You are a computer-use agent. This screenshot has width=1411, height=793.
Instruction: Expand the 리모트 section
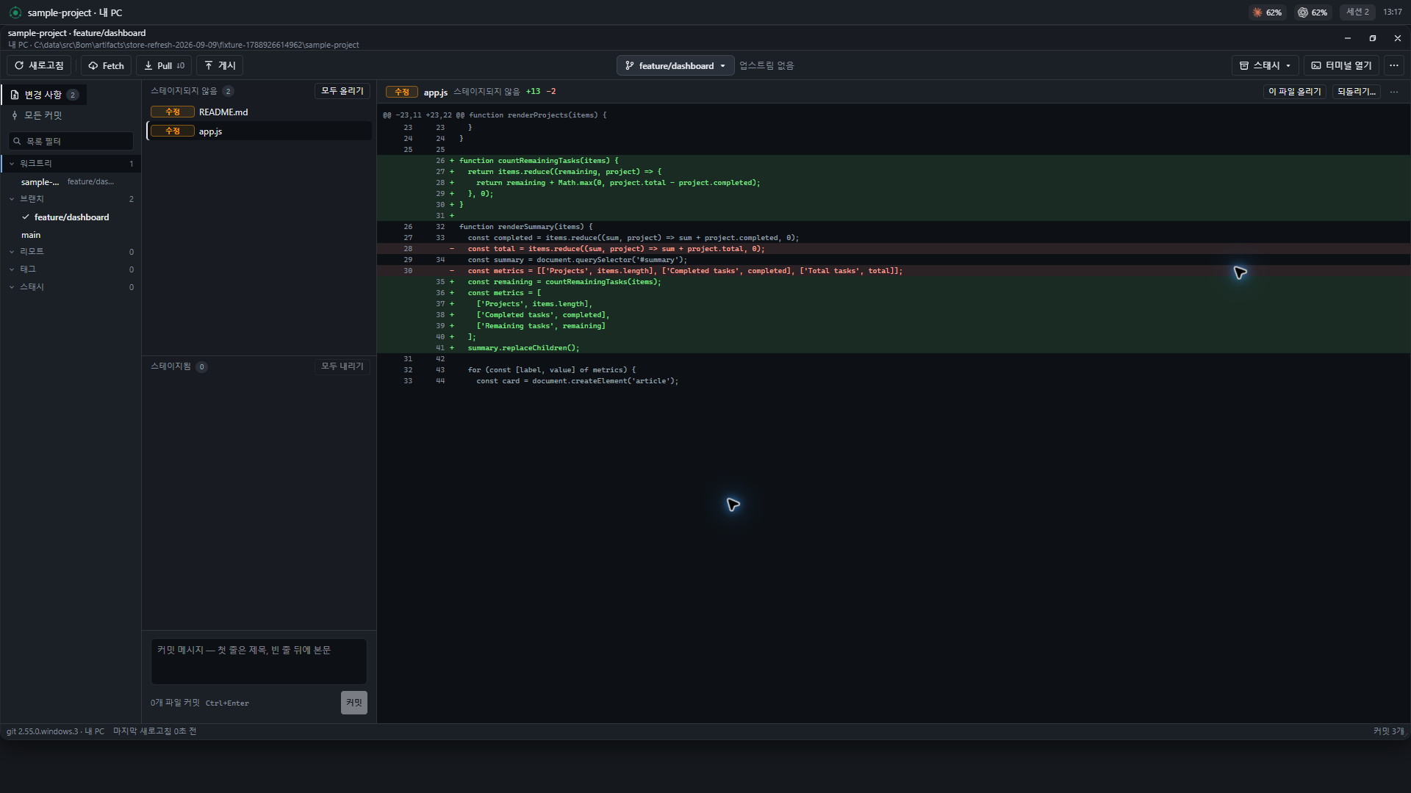(71, 252)
